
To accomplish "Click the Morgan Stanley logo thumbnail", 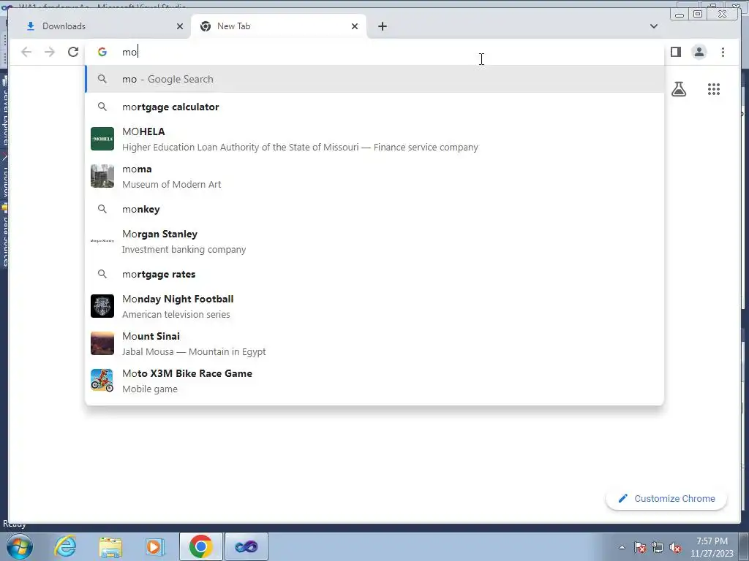I will coord(102,241).
